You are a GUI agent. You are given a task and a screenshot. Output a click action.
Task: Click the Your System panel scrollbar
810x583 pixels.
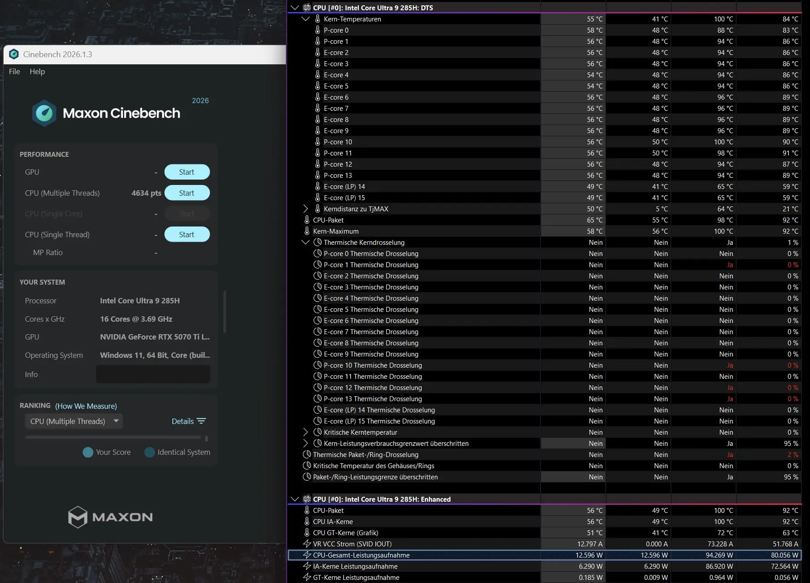click(224, 312)
